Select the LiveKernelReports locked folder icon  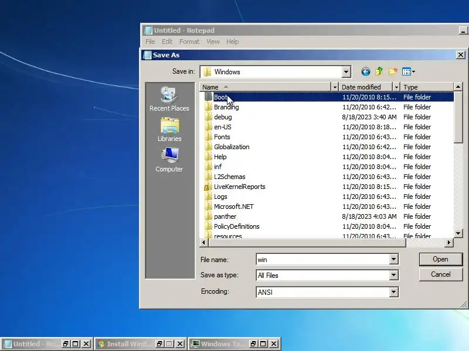click(207, 187)
